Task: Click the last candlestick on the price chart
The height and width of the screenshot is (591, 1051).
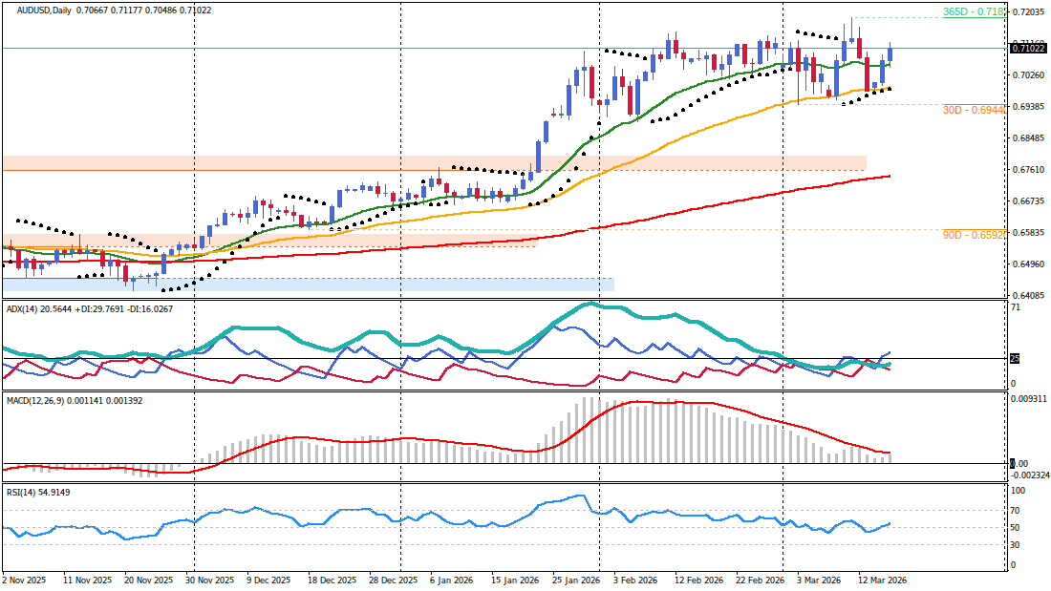Action: [x=890, y=54]
